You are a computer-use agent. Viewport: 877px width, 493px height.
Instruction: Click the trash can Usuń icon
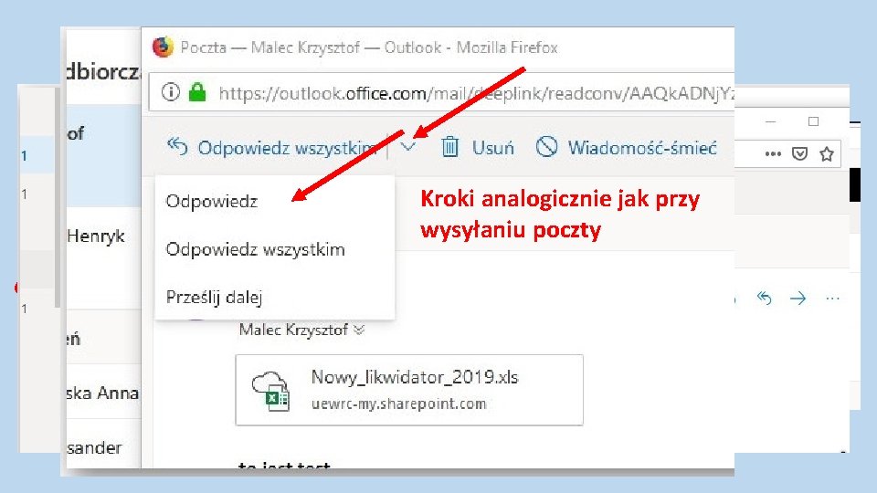[x=449, y=148]
